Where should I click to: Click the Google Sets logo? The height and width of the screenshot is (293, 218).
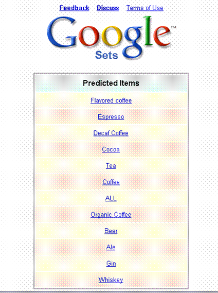point(112,38)
